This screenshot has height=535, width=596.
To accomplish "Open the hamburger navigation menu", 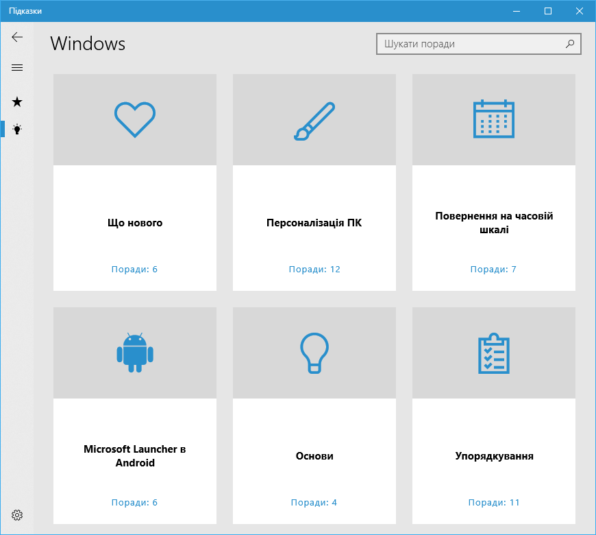I will (x=17, y=68).
